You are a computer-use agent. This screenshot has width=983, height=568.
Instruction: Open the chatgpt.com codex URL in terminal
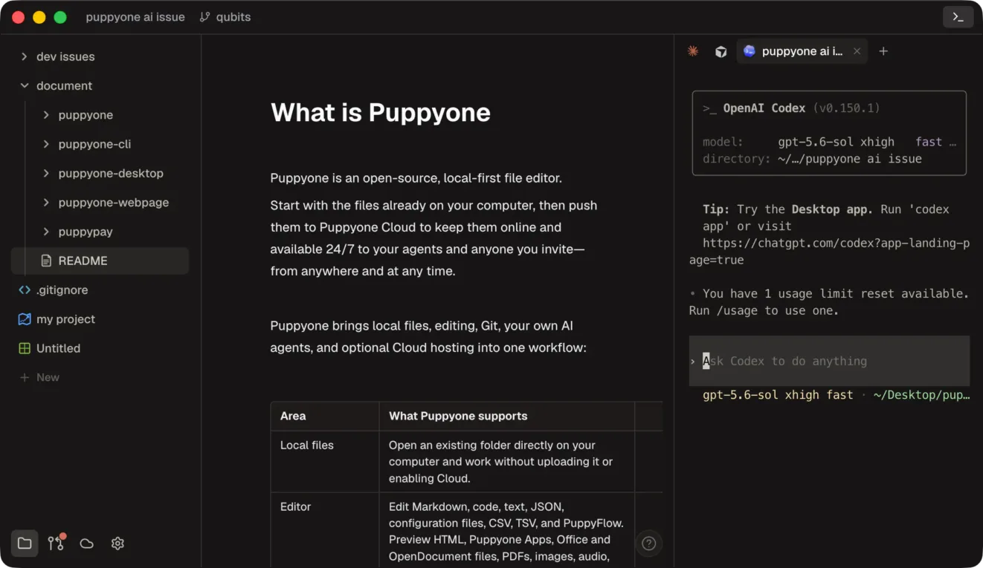(829, 252)
